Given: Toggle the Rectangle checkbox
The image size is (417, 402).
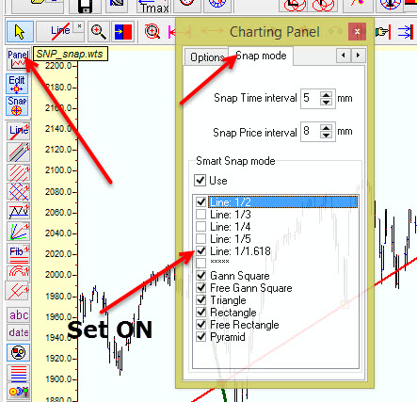Looking at the screenshot, I should (200, 313).
